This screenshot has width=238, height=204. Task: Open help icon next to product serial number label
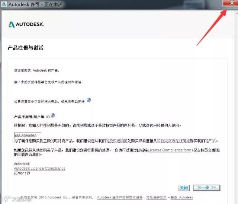(53, 115)
